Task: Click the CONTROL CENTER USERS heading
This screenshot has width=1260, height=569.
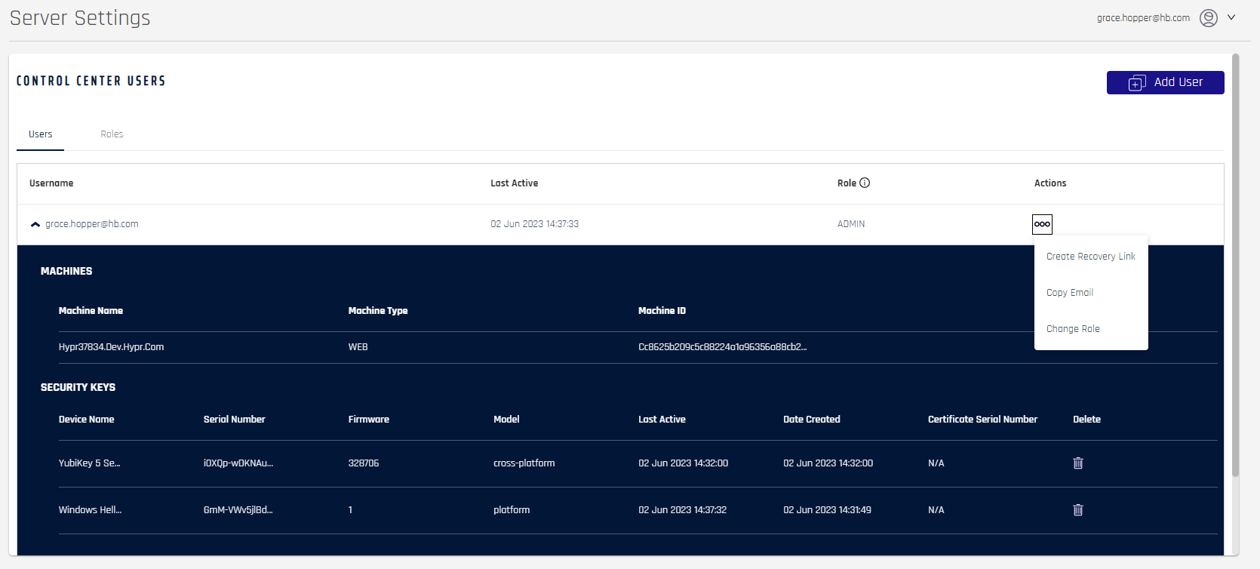Action: (x=91, y=81)
